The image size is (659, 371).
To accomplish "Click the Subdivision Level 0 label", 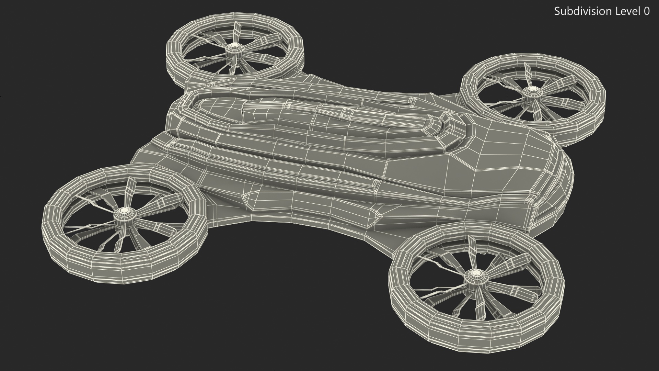I will coord(602,11).
